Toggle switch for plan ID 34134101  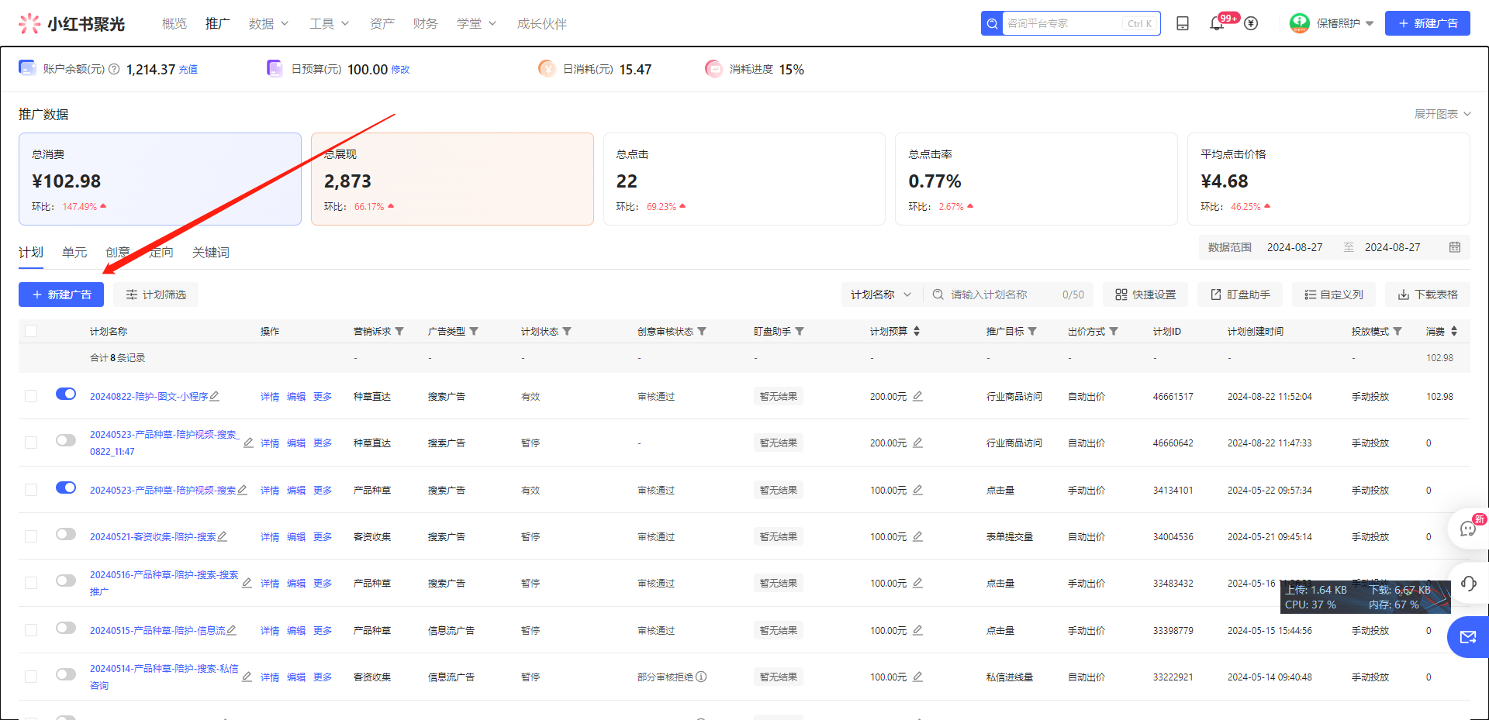coord(66,487)
